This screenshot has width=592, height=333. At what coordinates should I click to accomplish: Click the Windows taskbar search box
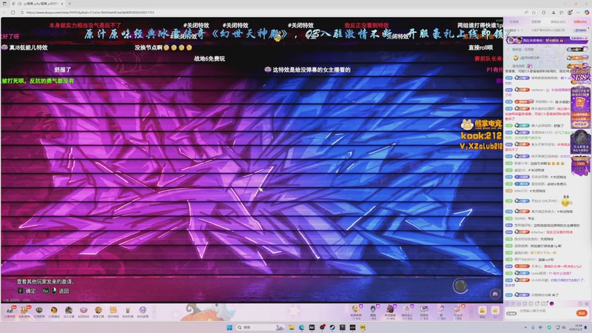[260, 327]
